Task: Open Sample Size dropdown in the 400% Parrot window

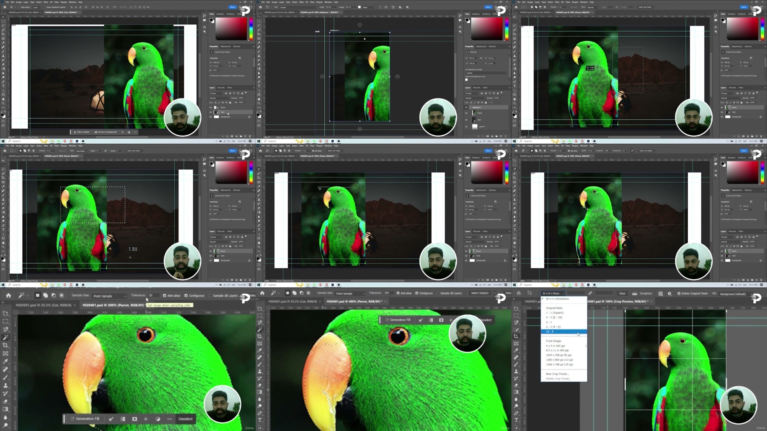Action: click(x=350, y=293)
